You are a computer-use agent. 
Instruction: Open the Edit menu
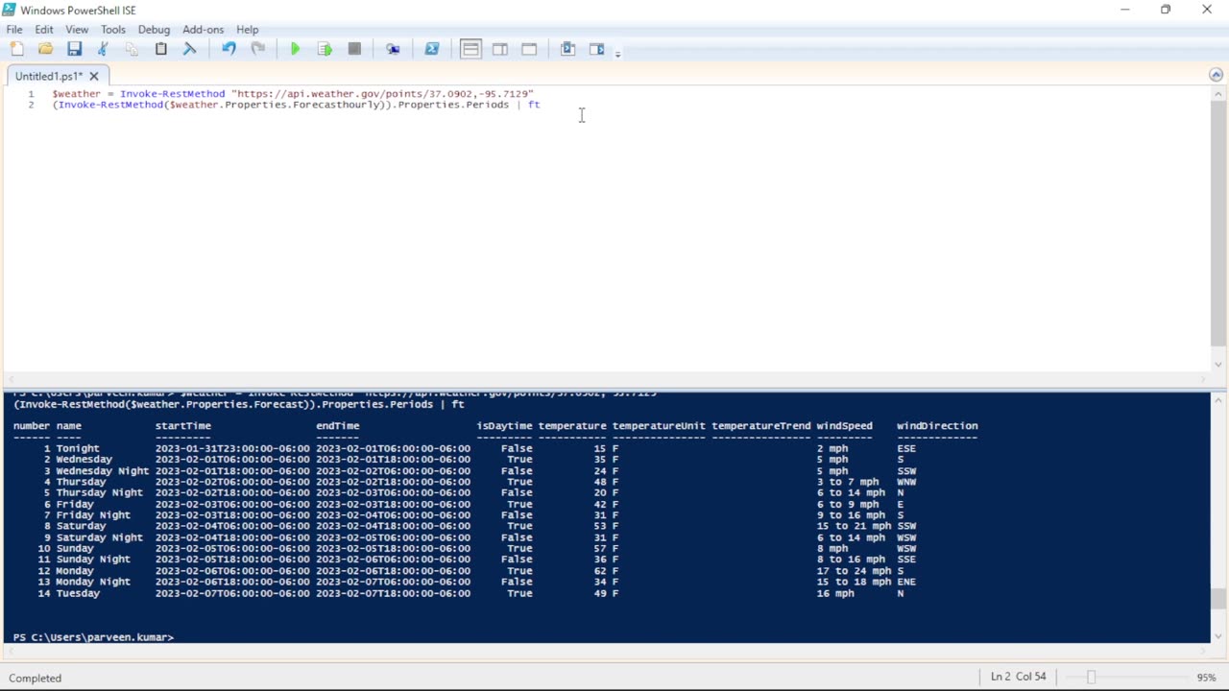pos(44,30)
